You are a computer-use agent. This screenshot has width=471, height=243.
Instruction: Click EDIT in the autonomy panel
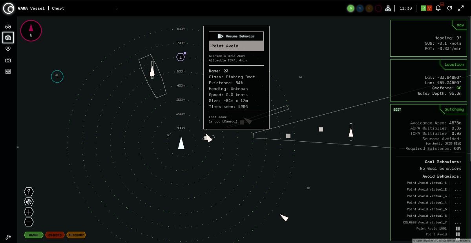pyautogui.click(x=397, y=110)
